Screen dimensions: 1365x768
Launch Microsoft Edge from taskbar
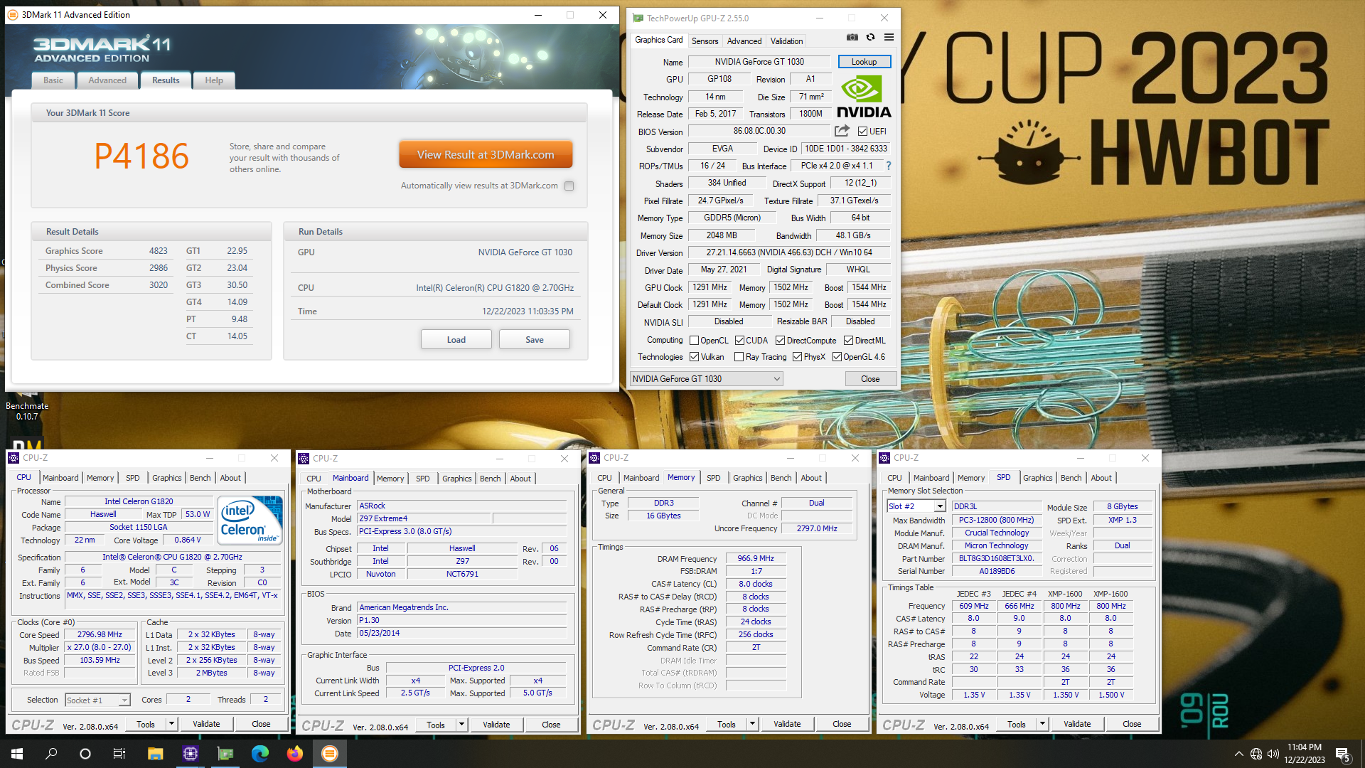pos(259,754)
